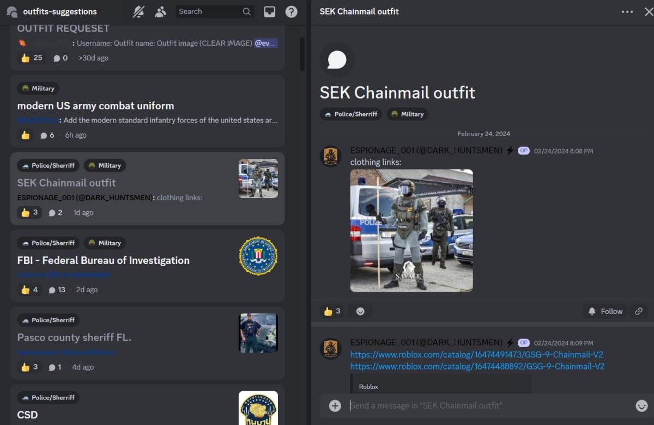The image size is (654, 425).
Task: Click the first GSG-9-Chainmail-V2 Roblox link
Action: (476, 354)
